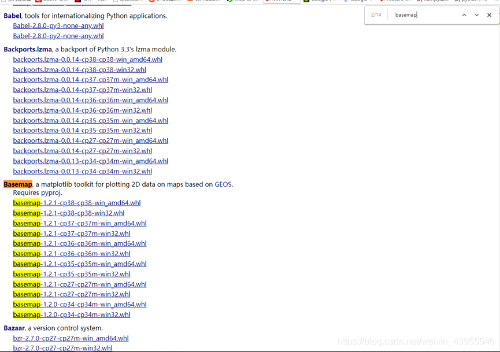Download basemap-1.2.0-cp34-cp34m-win_amd64.whl
Screen dimensions: 500x352
(x=80, y=304)
